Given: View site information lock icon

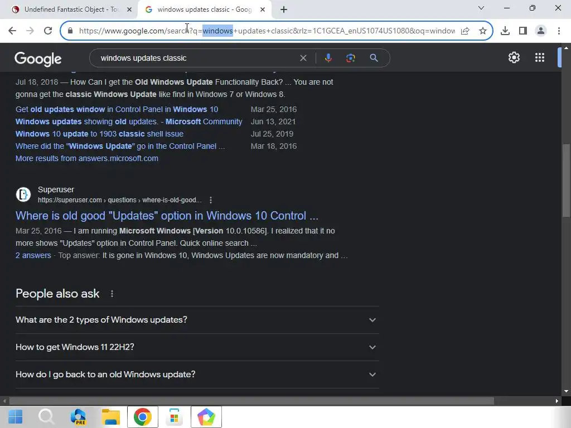Looking at the screenshot, I should (70, 31).
